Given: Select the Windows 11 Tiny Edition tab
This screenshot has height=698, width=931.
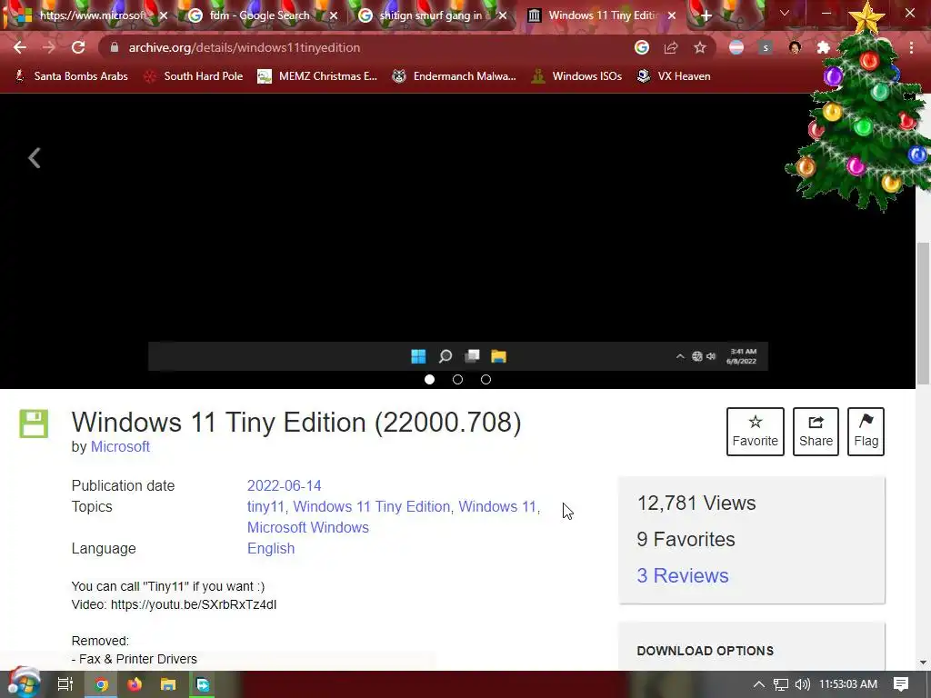Looking at the screenshot, I should [x=603, y=15].
